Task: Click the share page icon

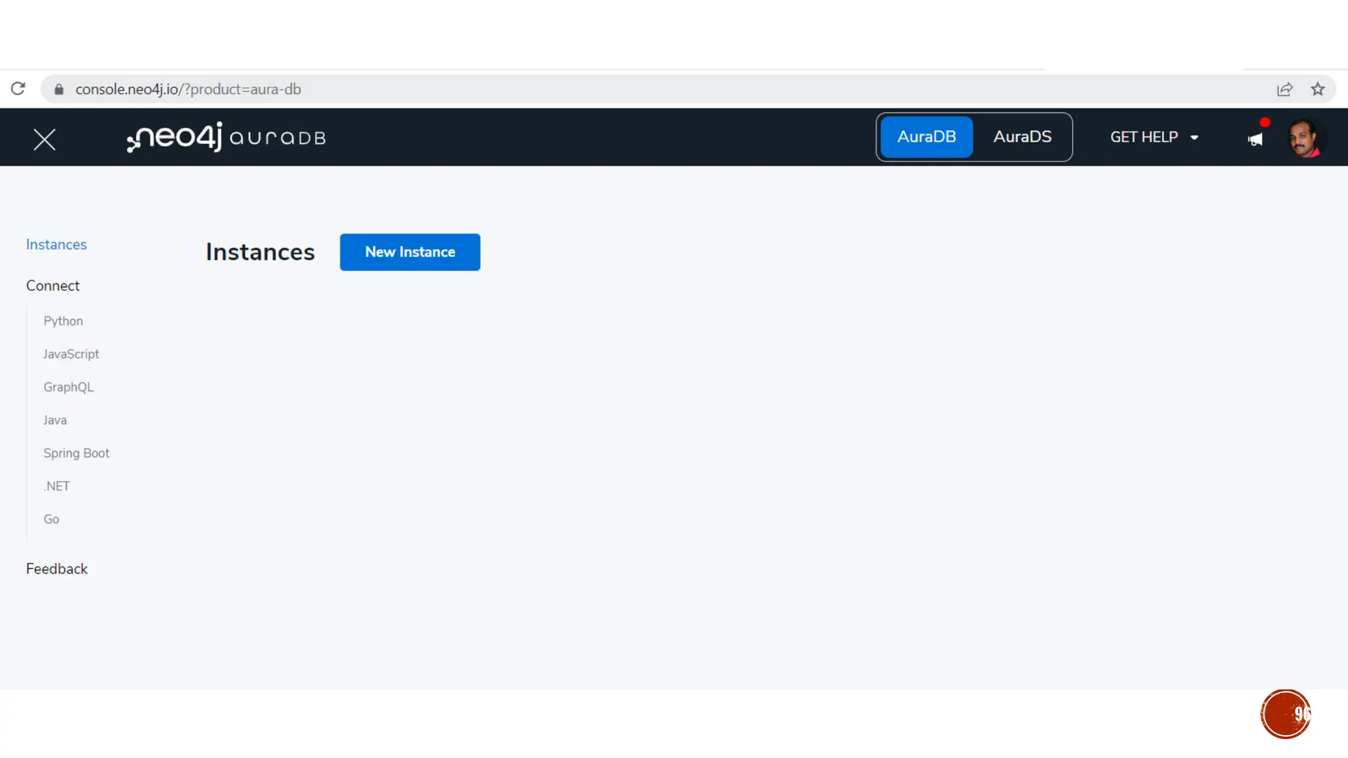Action: pyautogui.click(x=1284, y=89)
